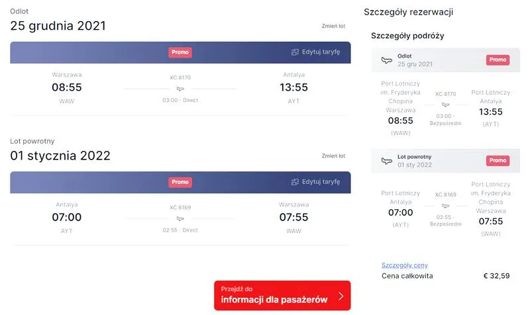530x315 pixels.
Task: Click small plane icon in sidebar departure details
Action: click(445, 105)
